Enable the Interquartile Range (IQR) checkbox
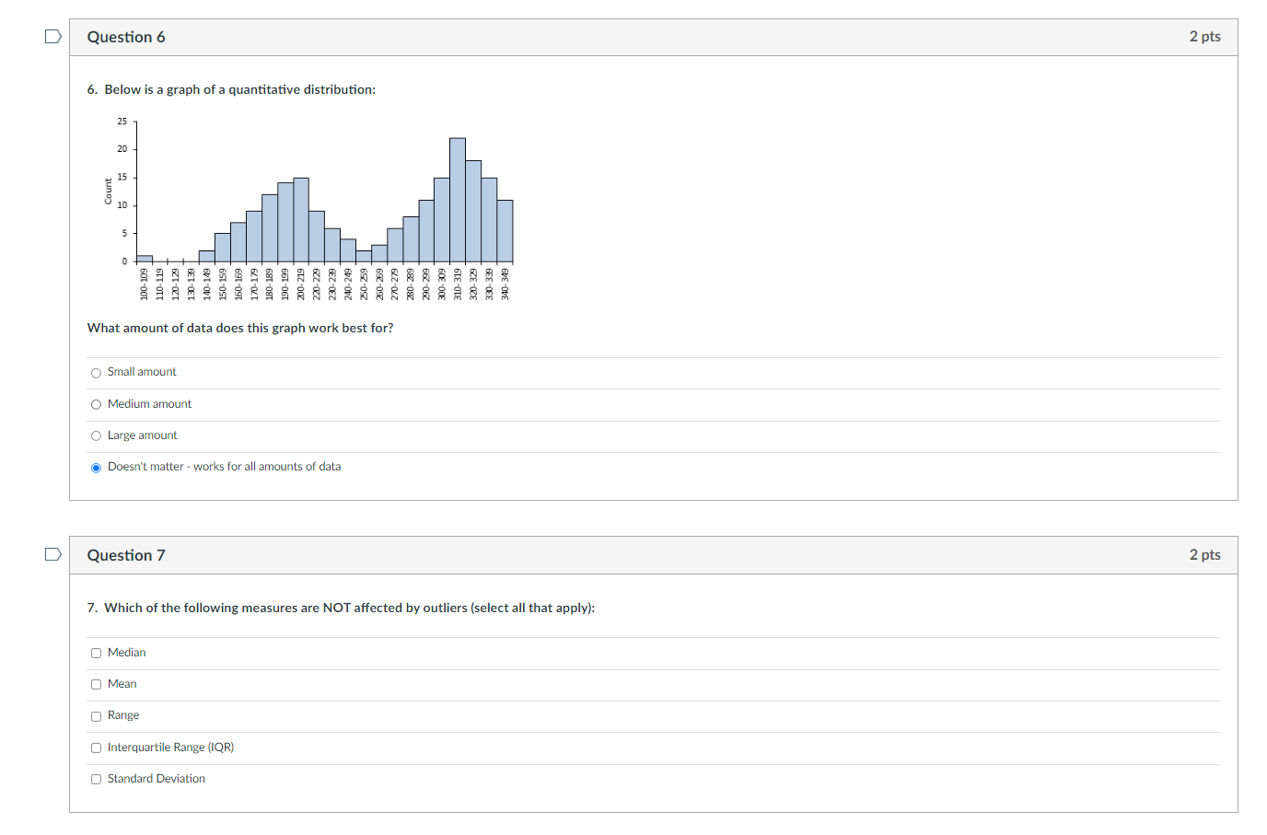This screenshot has height=835, width=1267. pyautogui.click(x=96, y=748)
